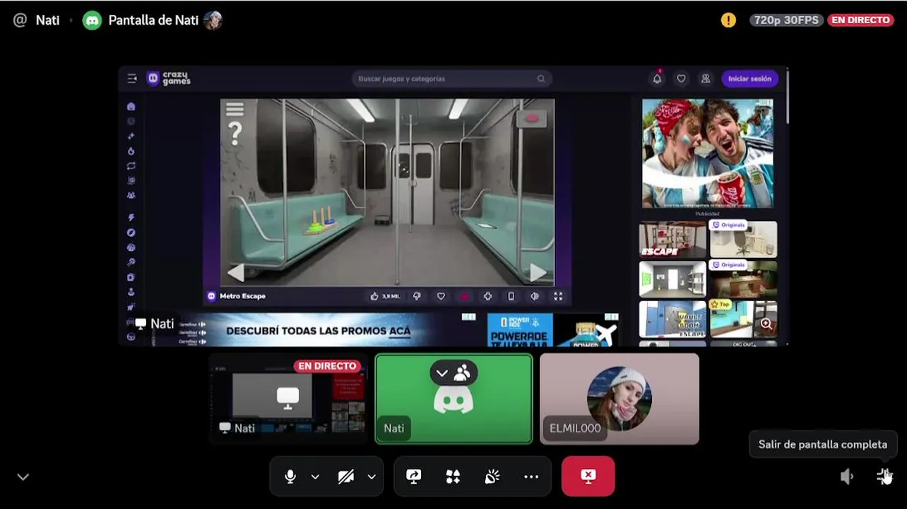Open the in-game hamburger menu
Image resolution: width=907 pixels, height=509 pixels.
click(x=235, y=109)
